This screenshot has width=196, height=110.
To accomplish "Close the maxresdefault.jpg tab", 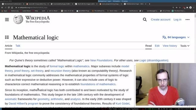I will coord(72,4).
